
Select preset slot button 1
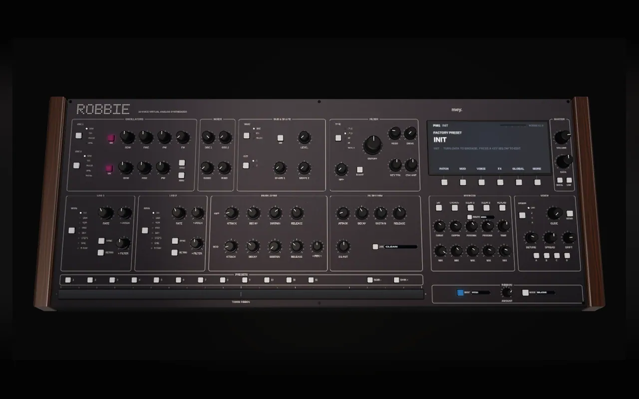(x=67, y=280)
